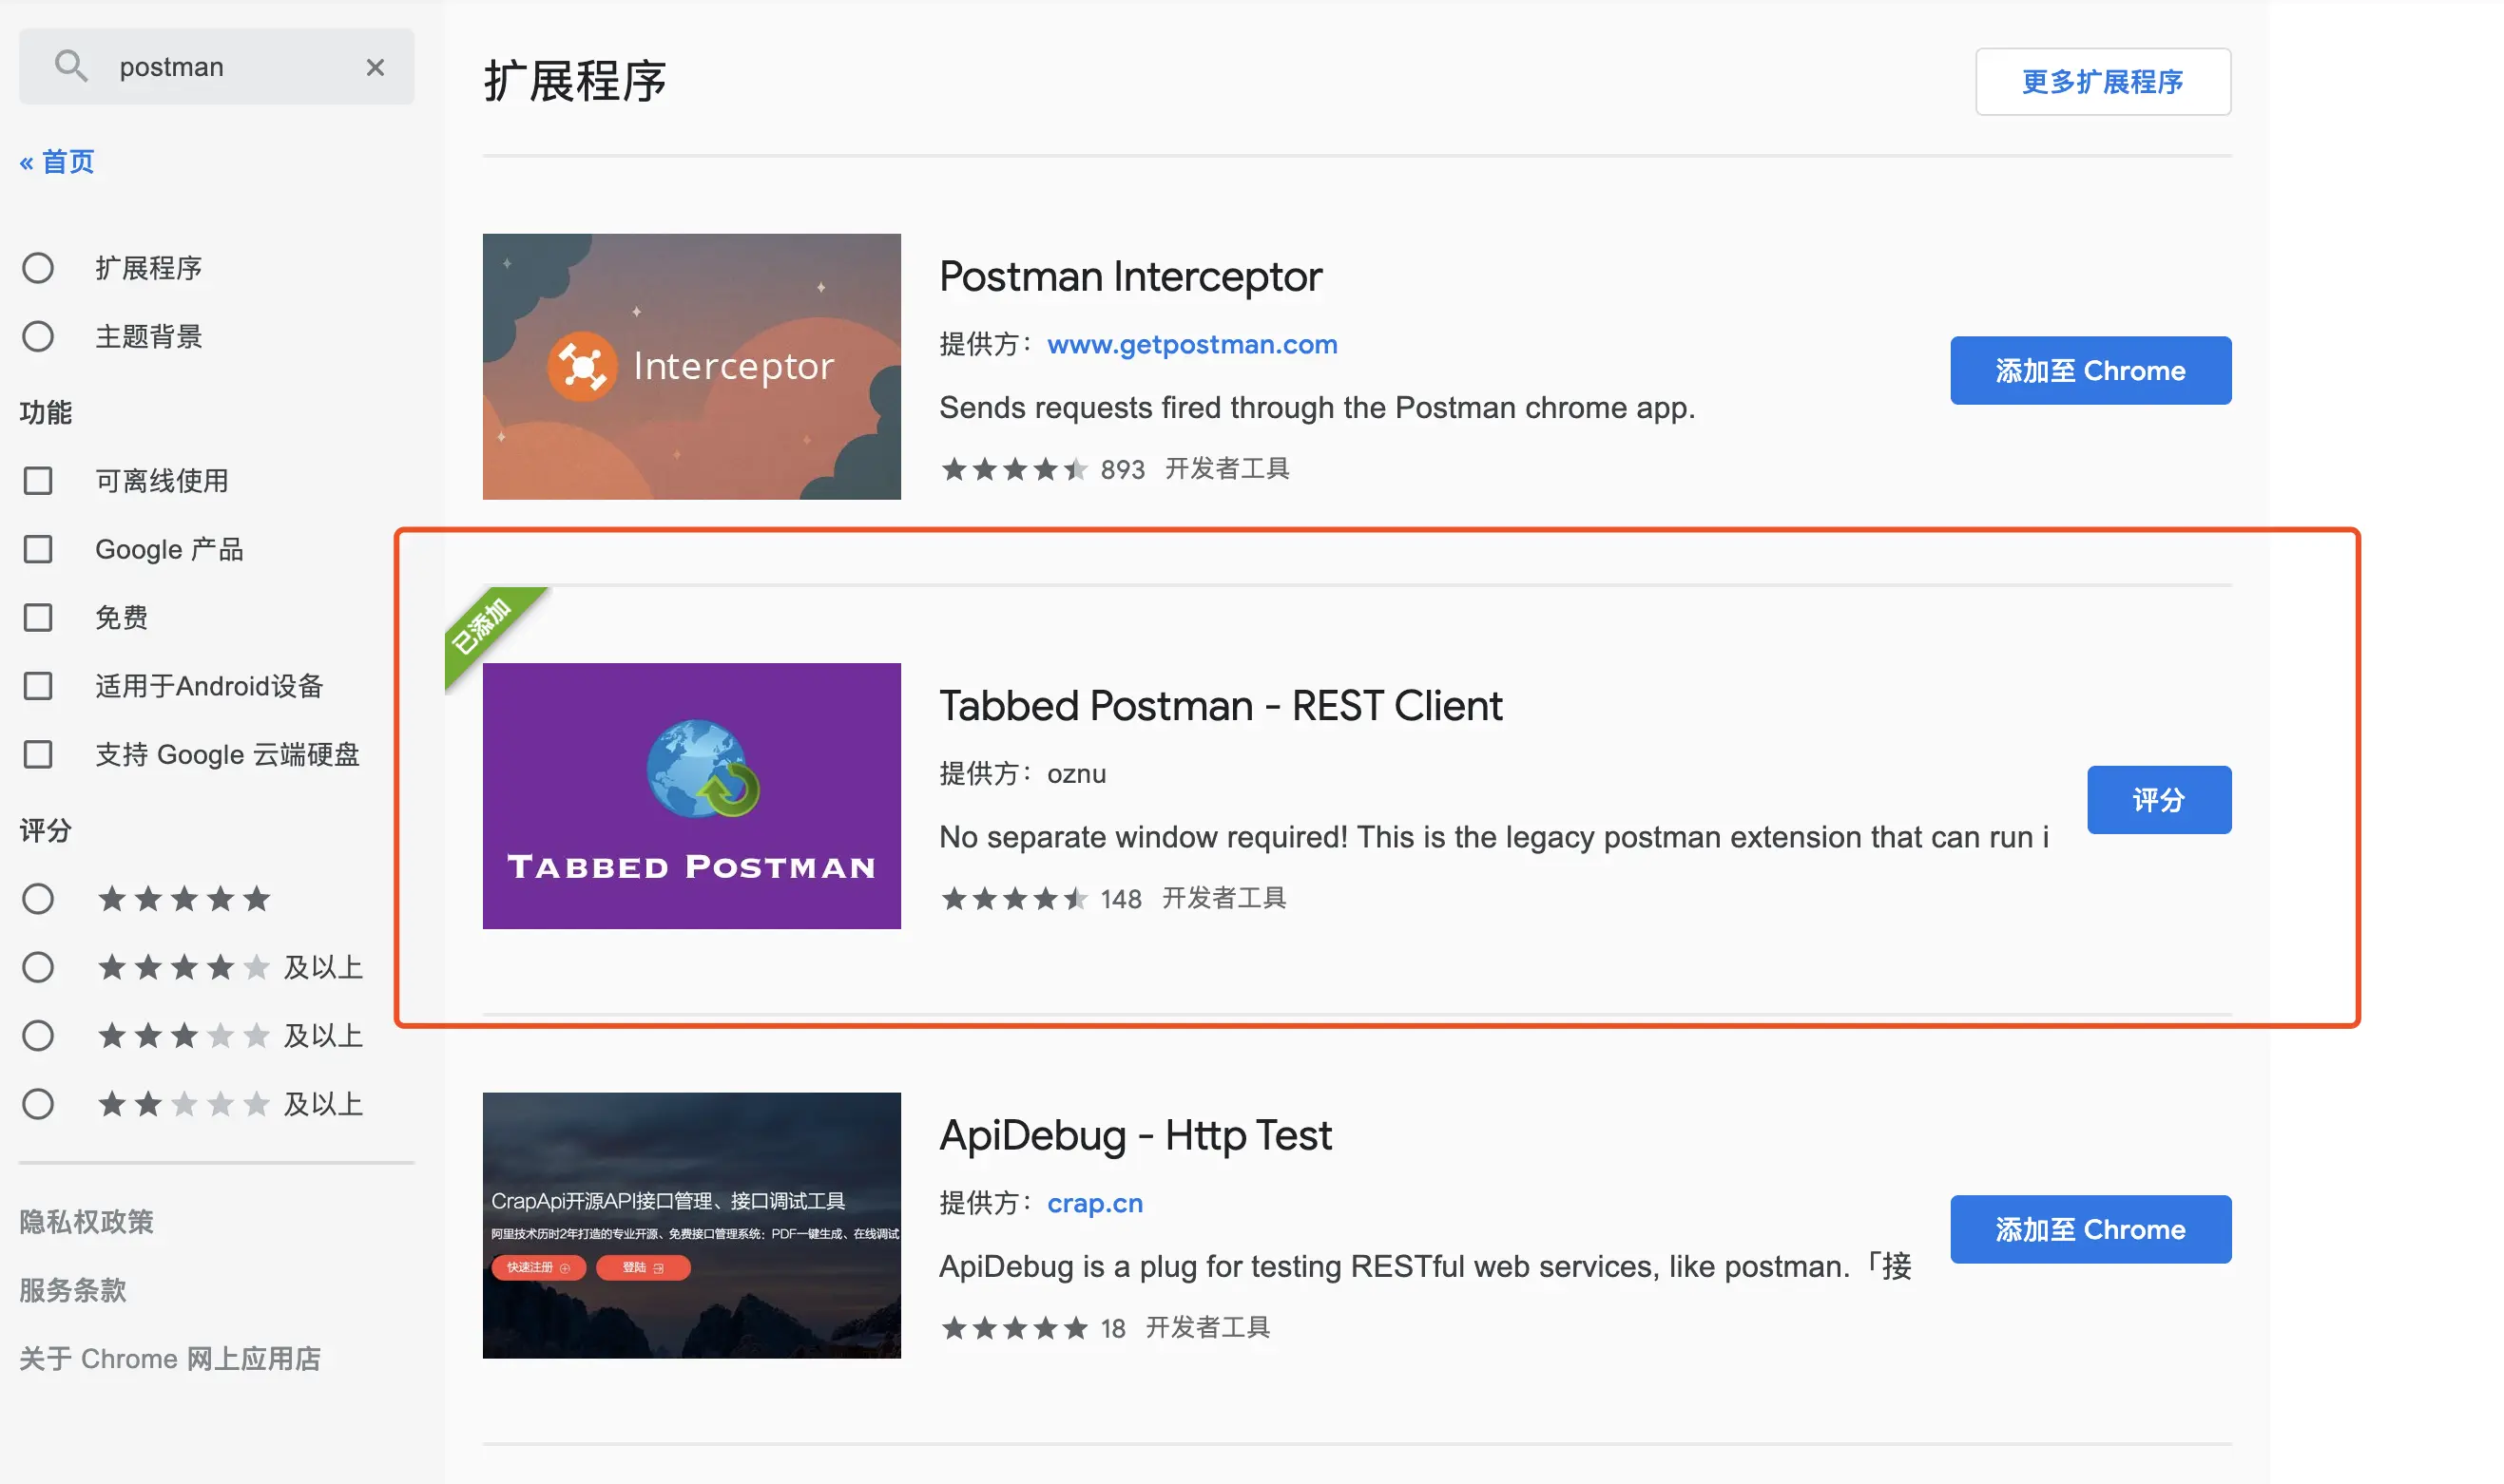
Task: Click Postman Interceptor star rating
Action: [x=1013, y=469]
